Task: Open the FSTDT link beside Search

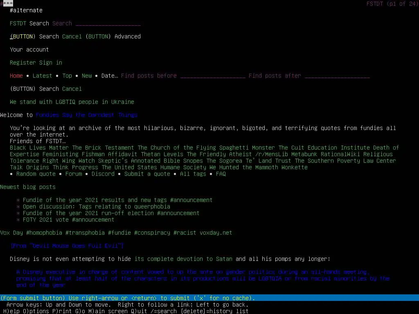Action: tap(18, 23)
